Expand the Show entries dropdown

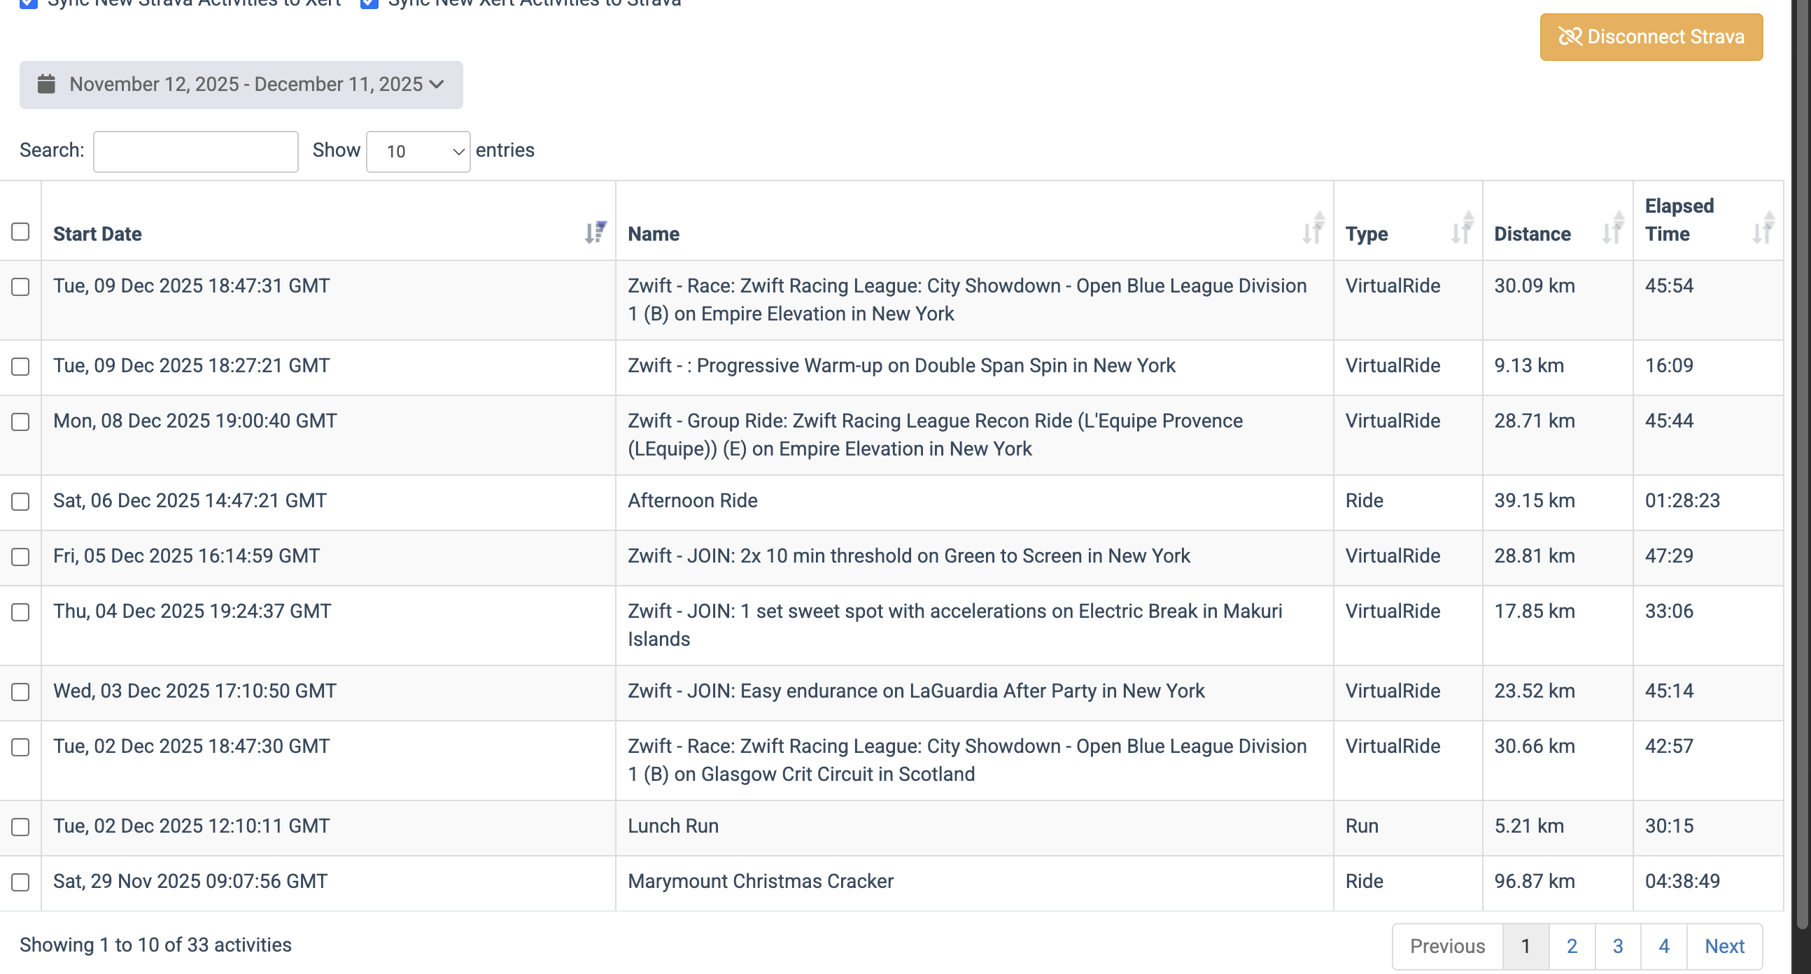(418, 152)
